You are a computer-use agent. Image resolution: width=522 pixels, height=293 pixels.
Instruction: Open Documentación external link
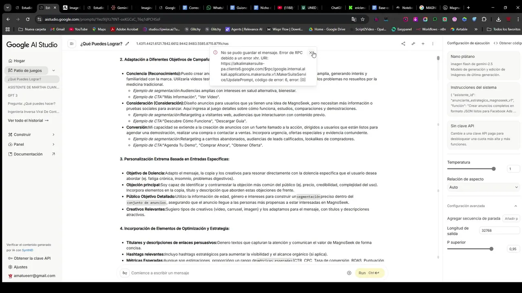click(x=32, y=154)
